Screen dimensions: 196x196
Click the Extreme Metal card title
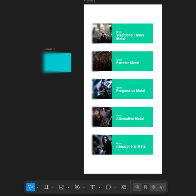coord(128,63)
